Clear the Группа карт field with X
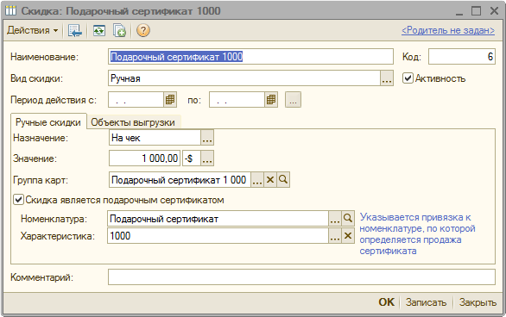 [270, 179]
